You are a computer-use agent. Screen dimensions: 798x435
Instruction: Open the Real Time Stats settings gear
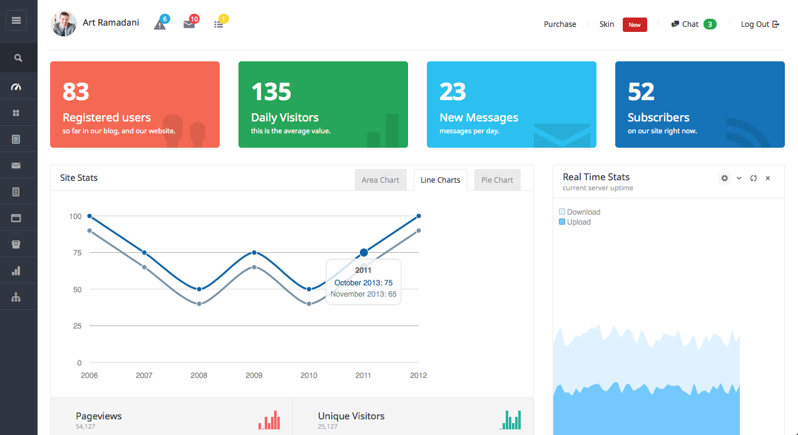(725, 178)
